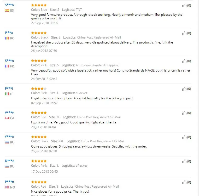Click the Spain flag next to ES

pos(7,10)
